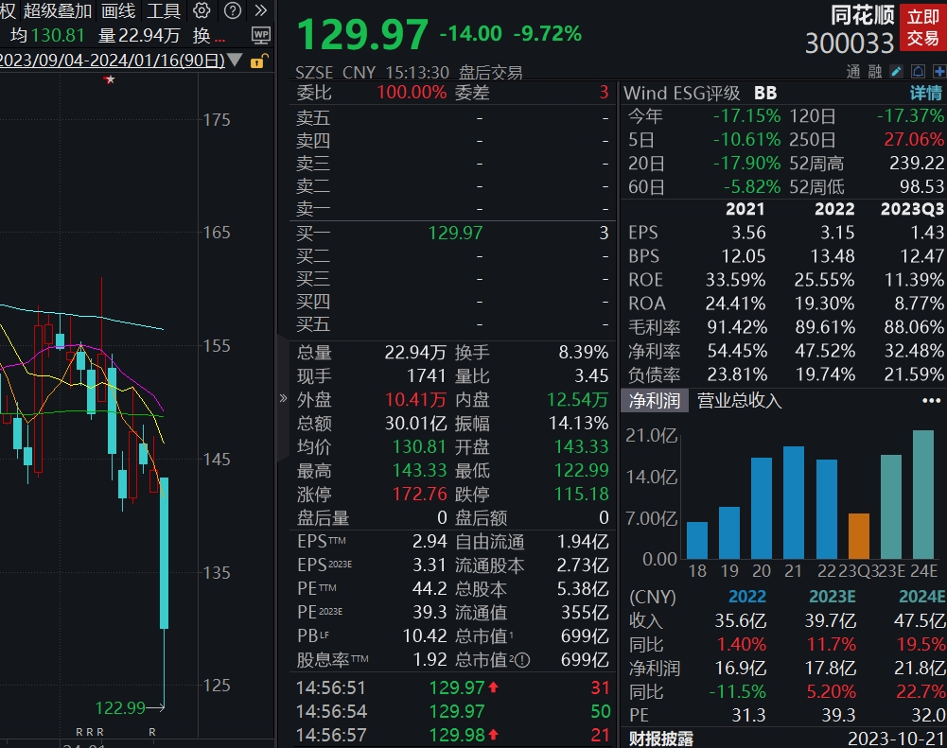Click the 跌停 value 115.18
The width and height of the screenshot is (947, 748).
[582, 494]
